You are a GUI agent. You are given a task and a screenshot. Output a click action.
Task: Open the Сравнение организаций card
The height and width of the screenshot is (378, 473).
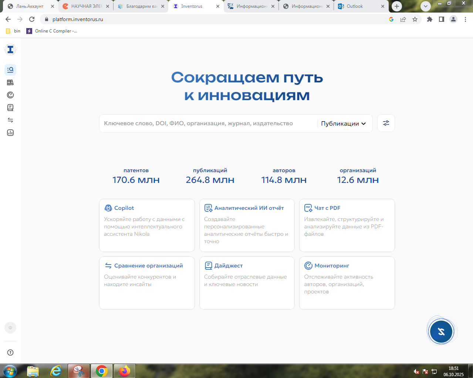[x=147, y=283]
